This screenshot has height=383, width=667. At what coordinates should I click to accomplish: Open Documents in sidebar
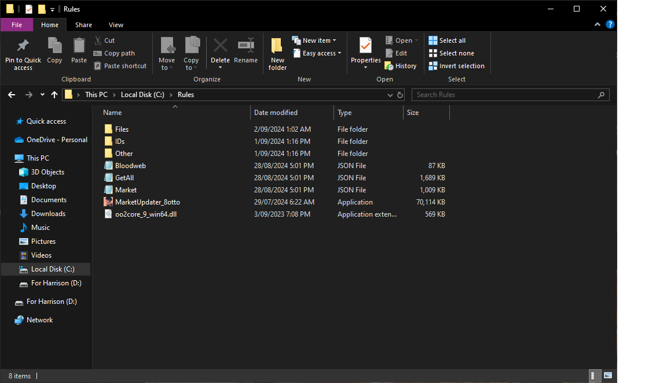tap(42, 199)
